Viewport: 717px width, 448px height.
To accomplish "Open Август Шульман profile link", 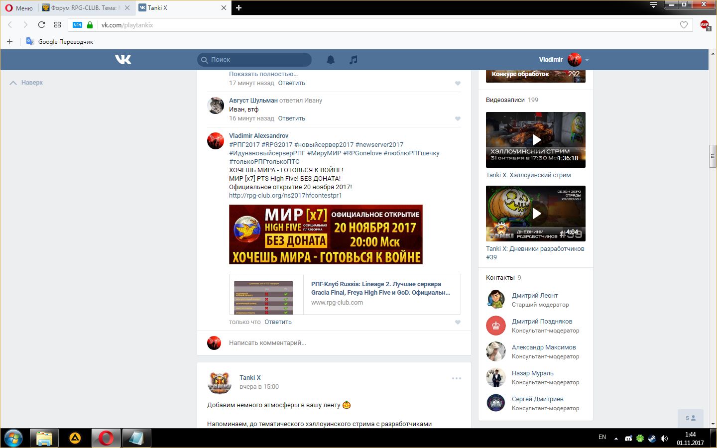I will 253,100.
